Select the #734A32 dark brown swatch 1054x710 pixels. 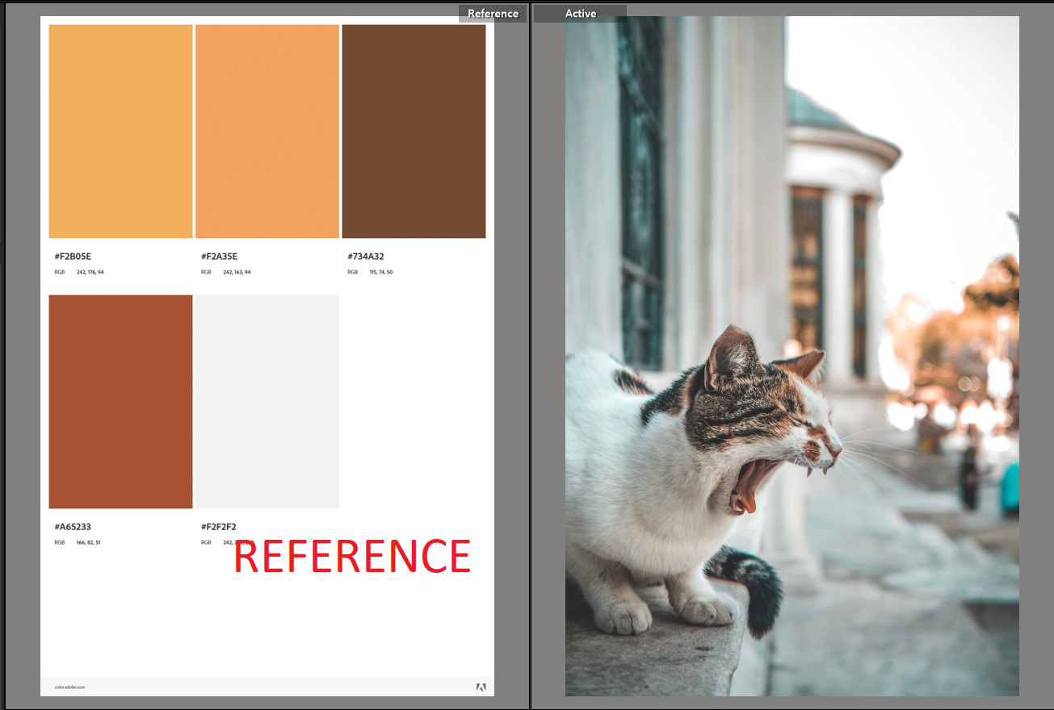tap(414, 129)
